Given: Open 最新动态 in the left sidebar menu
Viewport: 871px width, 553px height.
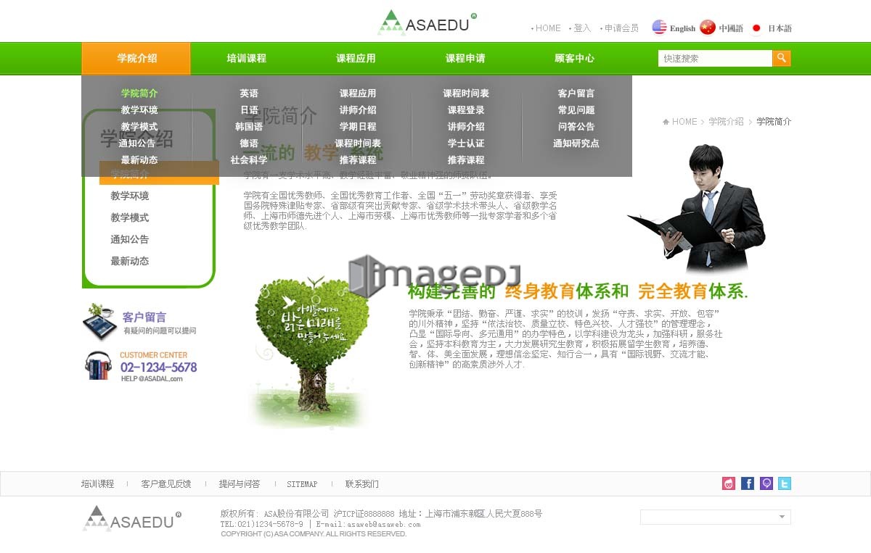Looking at the screenshot, I should pos(130,261).
